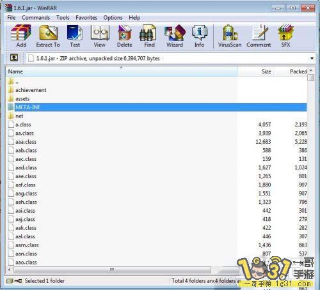Click the Extract To toolbar icon
The height and width of the screenshot is (290, 320).
pos(48,32)
